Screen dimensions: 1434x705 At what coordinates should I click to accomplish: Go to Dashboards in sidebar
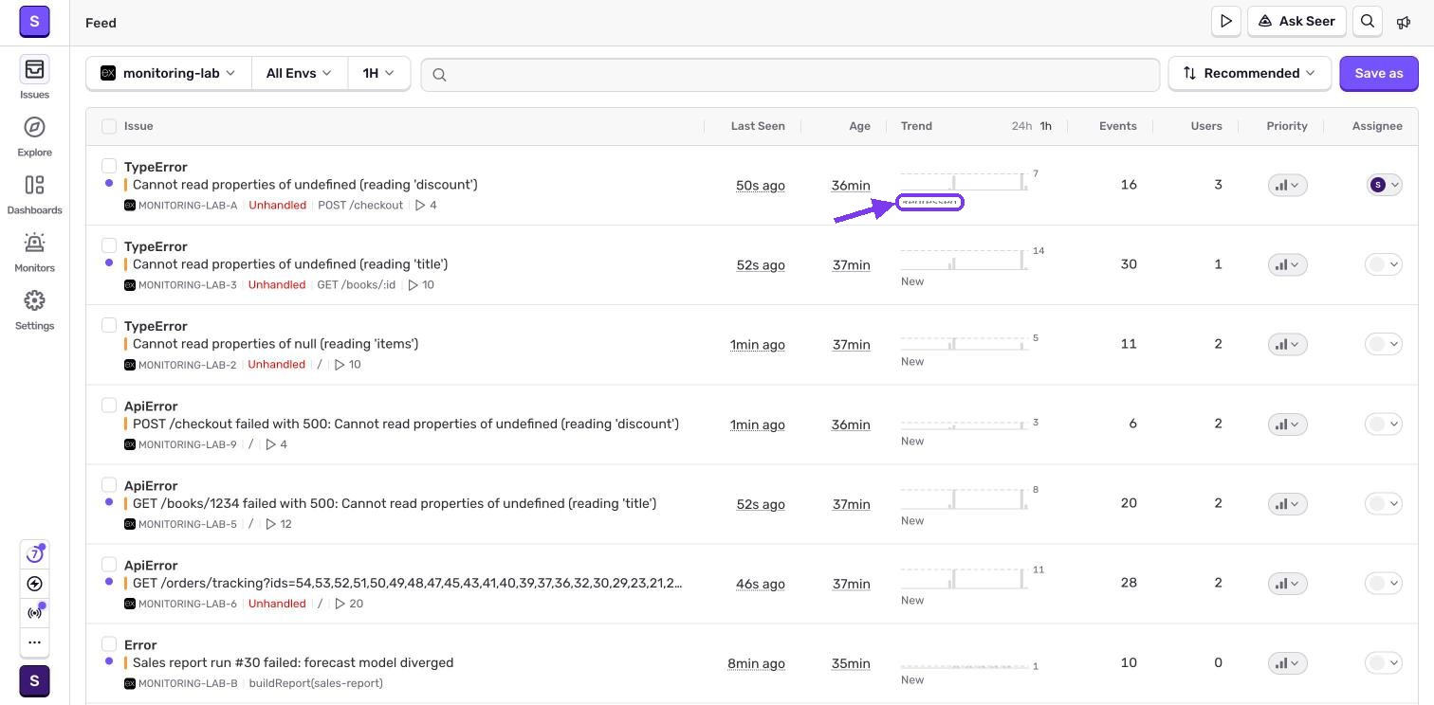coord(34,185)
